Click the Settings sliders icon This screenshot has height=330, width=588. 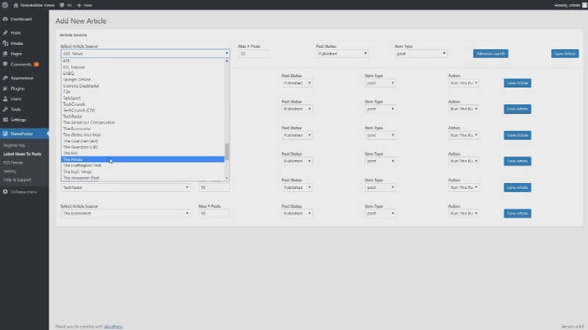tap(5, 120)
